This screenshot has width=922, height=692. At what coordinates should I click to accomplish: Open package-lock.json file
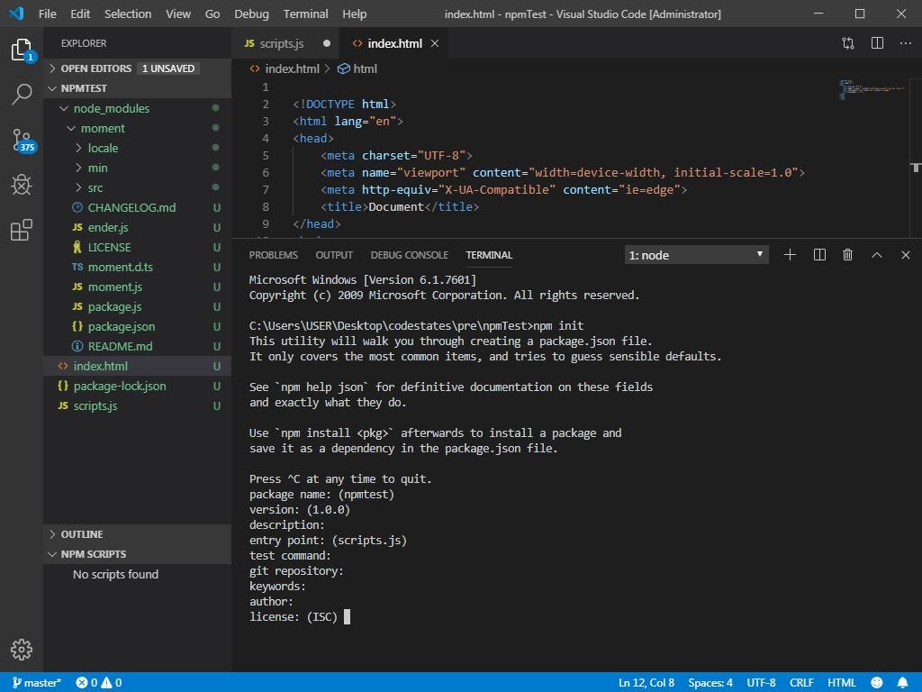tap(137, 386)
